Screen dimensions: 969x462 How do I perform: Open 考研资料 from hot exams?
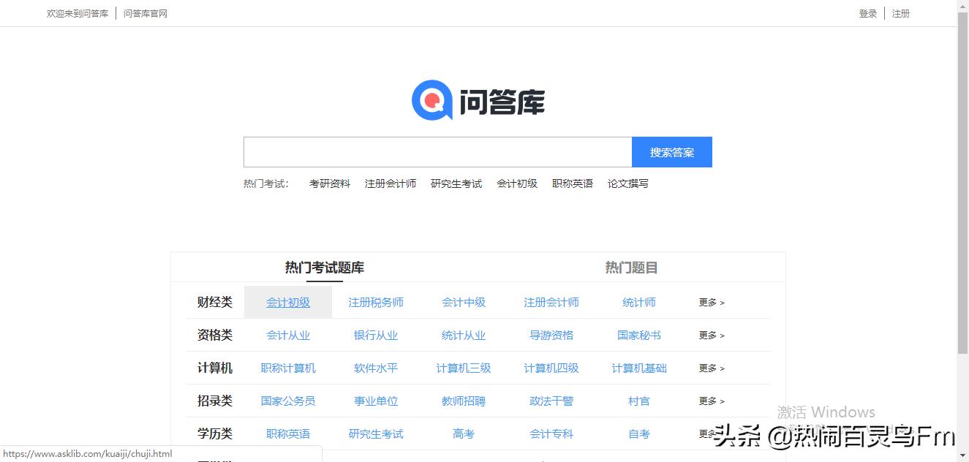coord(330,183)
